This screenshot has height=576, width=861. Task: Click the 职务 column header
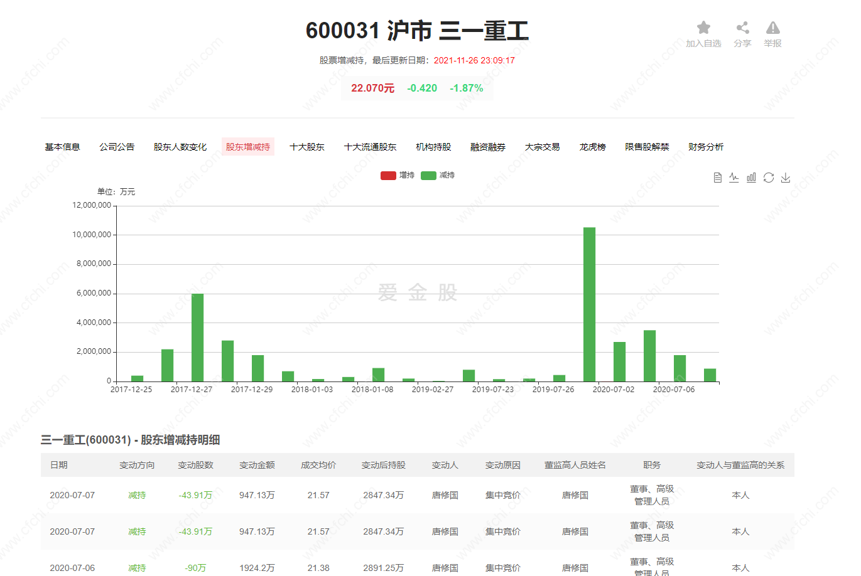coord(652,465)
